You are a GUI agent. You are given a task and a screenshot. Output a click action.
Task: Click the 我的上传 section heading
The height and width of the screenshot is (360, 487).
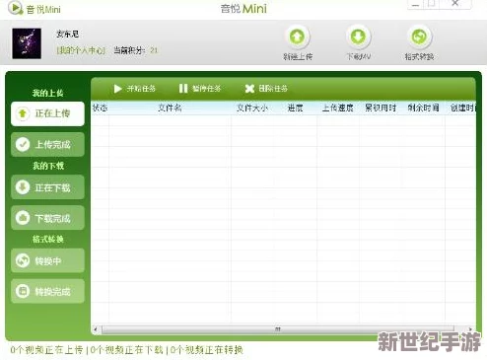coord(47,93)
